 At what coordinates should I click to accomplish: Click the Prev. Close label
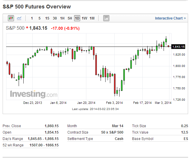click(12, 126)
